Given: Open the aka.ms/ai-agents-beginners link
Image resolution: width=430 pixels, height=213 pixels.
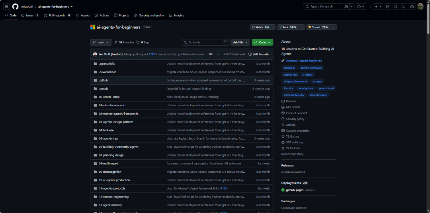Looking at the screenshot, I should coord(304,61).
